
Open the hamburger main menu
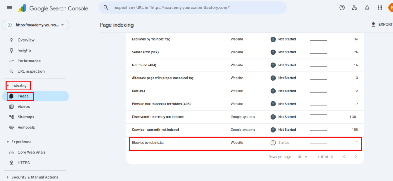pos(10,8)
